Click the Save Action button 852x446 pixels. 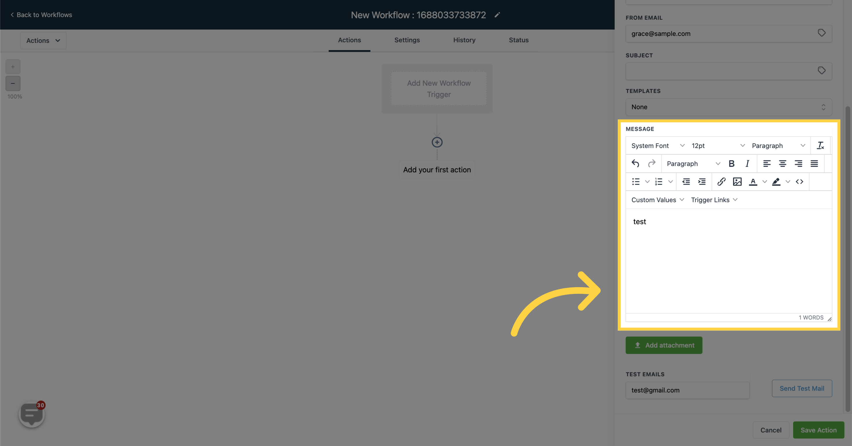818,430
